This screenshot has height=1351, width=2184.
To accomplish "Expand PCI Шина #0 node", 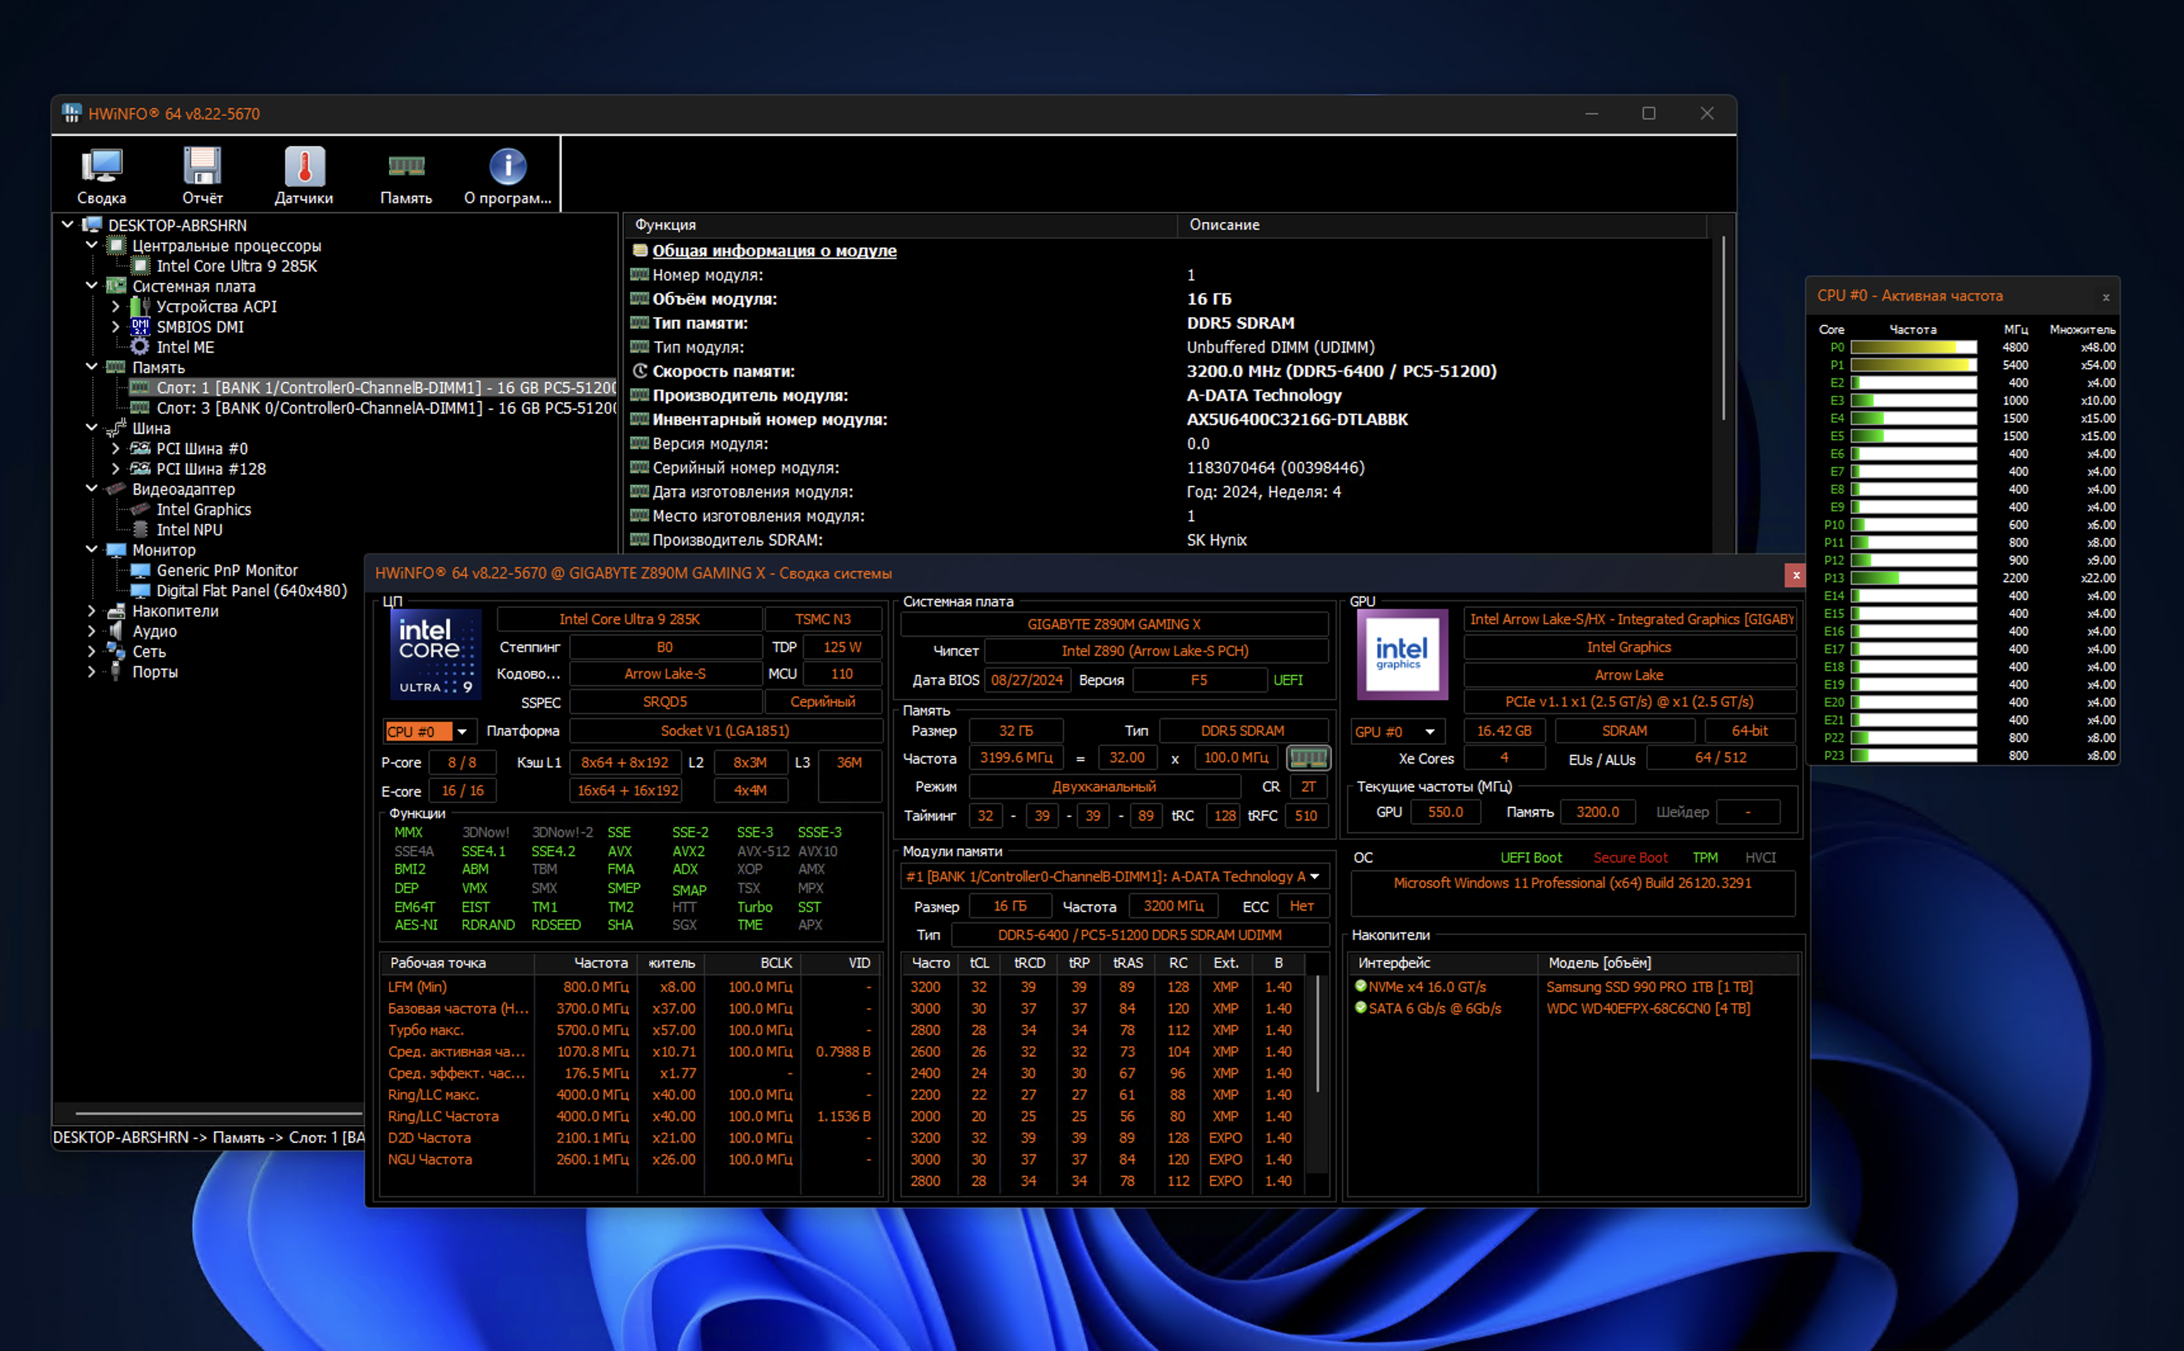I will pos(115,448).
